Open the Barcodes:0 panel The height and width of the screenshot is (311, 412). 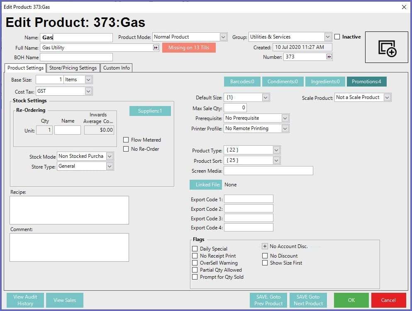click(242, 82)
